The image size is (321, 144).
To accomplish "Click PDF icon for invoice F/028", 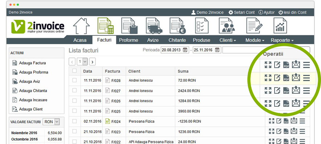I will click(x=286, y=78).
